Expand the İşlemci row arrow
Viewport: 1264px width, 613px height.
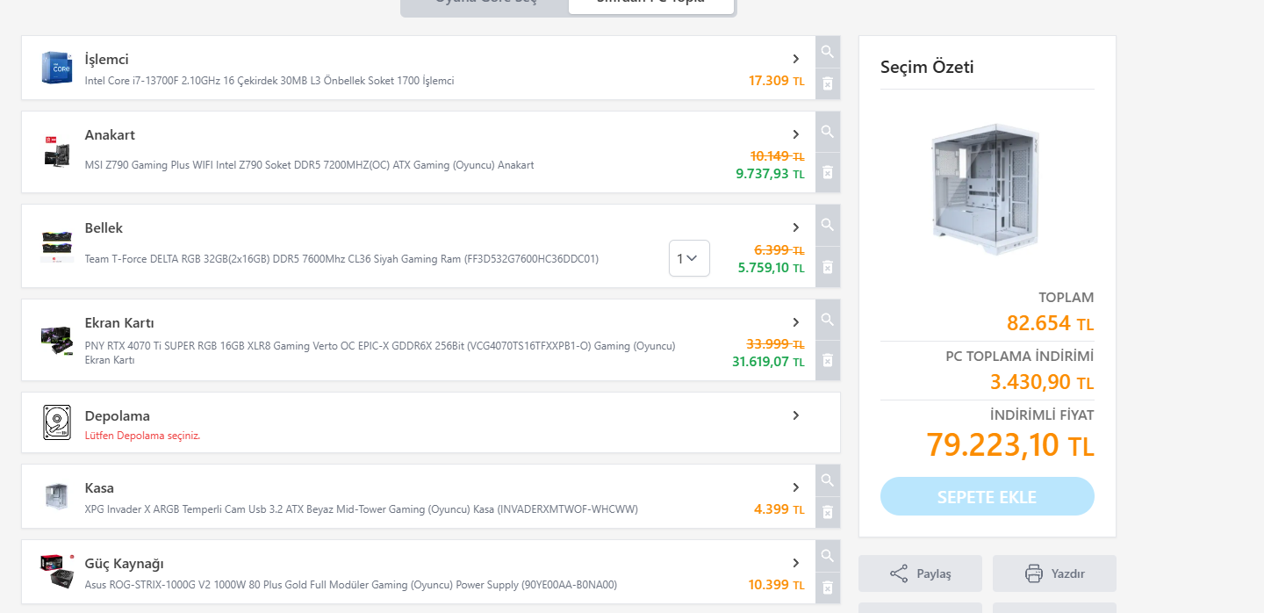[796, 59]
